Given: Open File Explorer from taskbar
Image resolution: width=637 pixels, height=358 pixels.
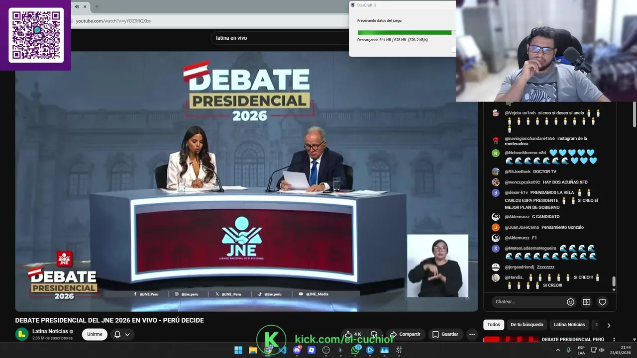Looking at the screenshot, I should [x=253, y=350].
